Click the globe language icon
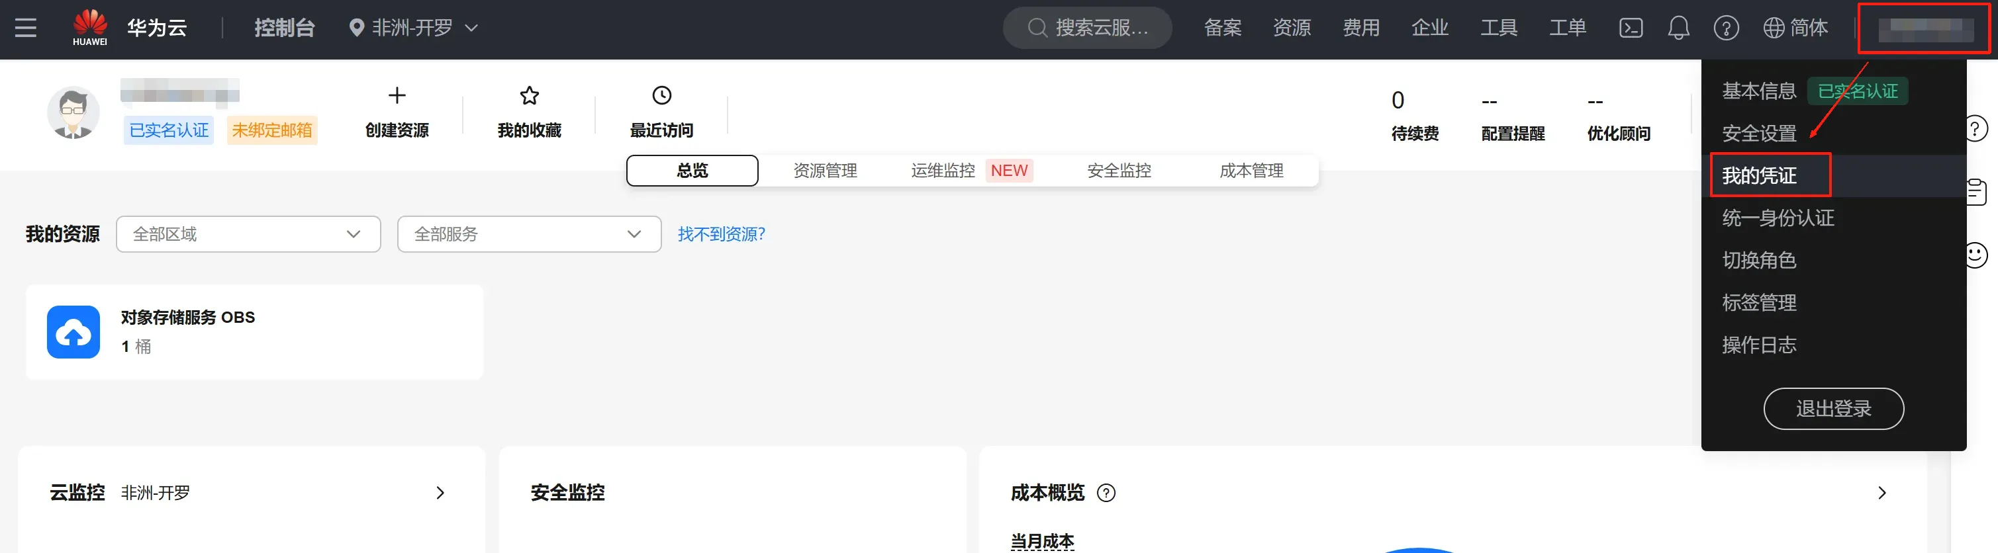This screenshot has height=553, width=1998. coord(1774,28)
